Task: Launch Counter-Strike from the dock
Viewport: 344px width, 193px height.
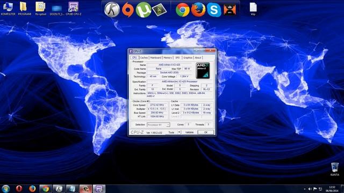Action: 112,10
